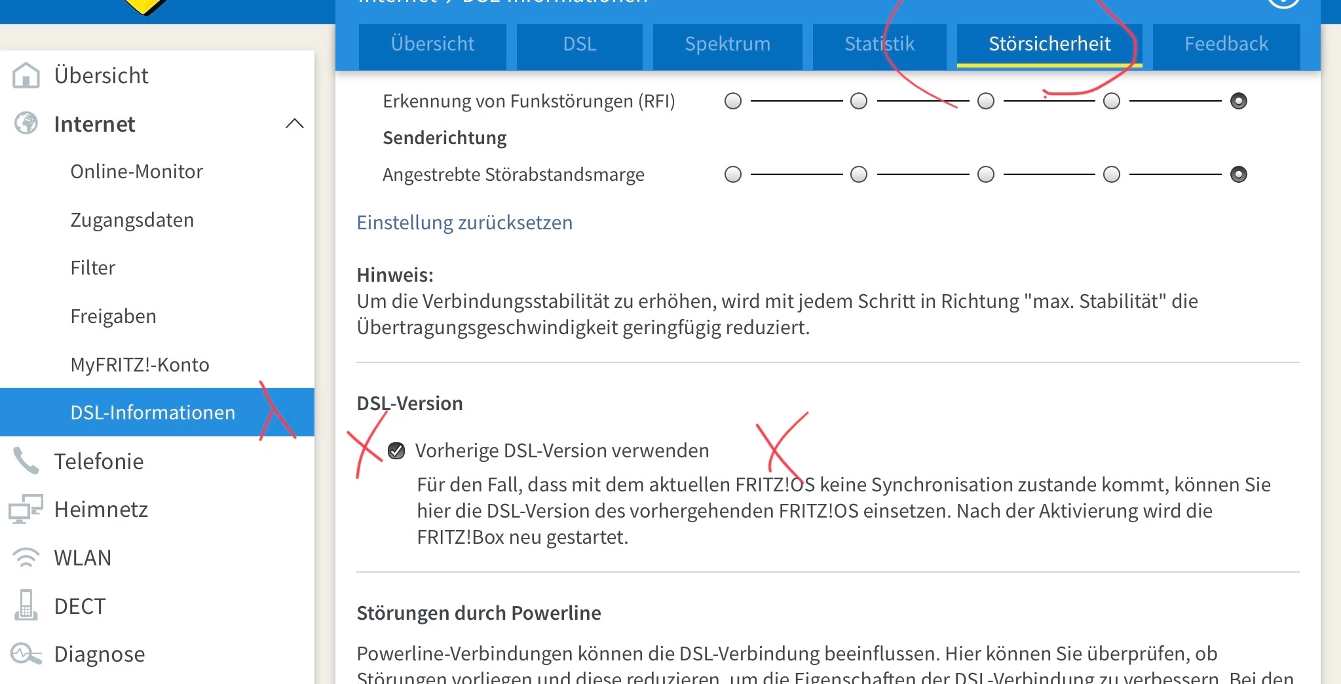
Task: Click the house icon beside Übersicht
Action: [26, 75]
